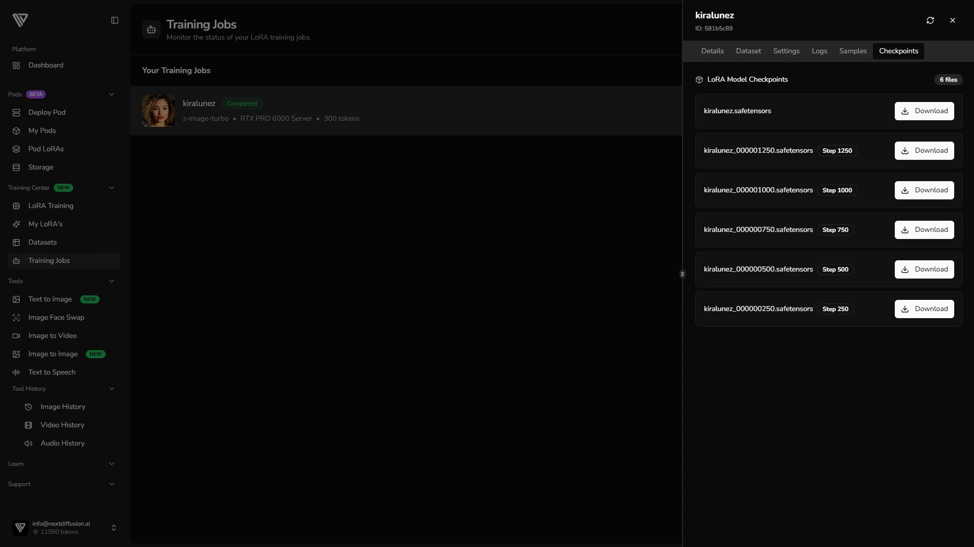This screenshot has height=547, width=974.
Task: Click the kiralunez job thumbnail image
Action: [158, 111]
